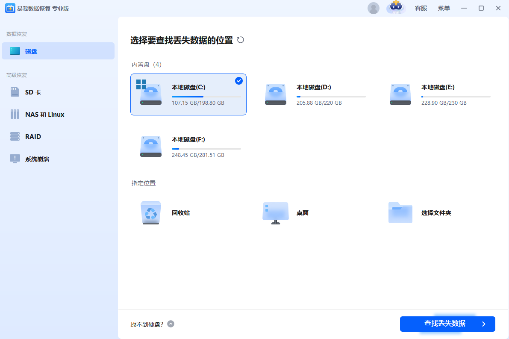Click the E: drive disk icon
The height and width of the screenshot is (339, 509).
(x=400, y=94)
